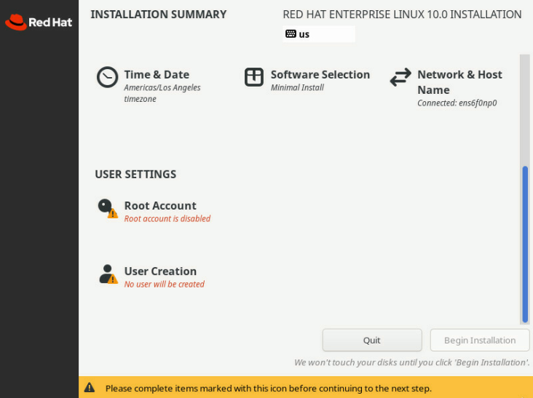Image resolution: width=533 pixels, height=398 pixels.
Task: Click 'Root account is disabled' status text
Action: [x=167, y=218]
